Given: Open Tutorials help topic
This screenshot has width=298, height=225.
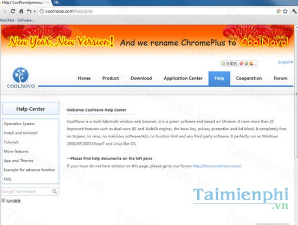Looking at the screenshot, I should (x=11, y=142).
